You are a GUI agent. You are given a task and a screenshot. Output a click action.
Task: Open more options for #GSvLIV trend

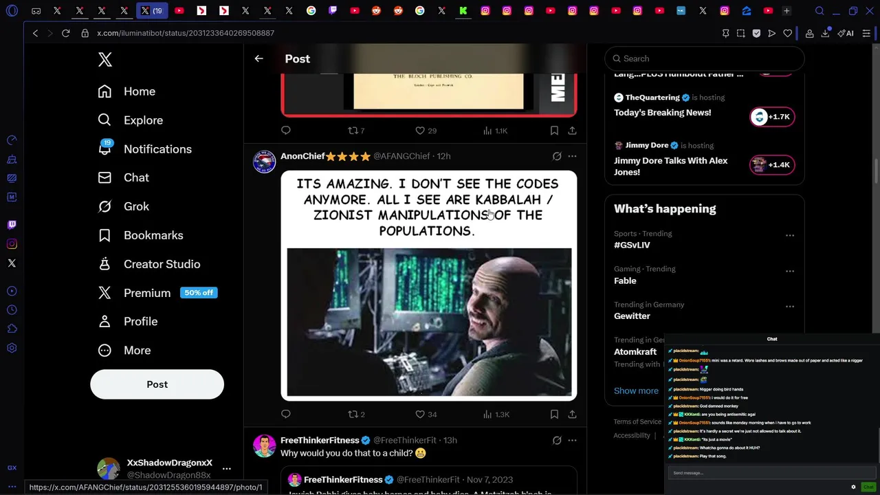(x=790, y=235)
